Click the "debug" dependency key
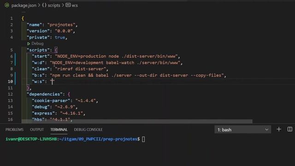The width and height of the screenshot is (295, 166). (41, 107)
